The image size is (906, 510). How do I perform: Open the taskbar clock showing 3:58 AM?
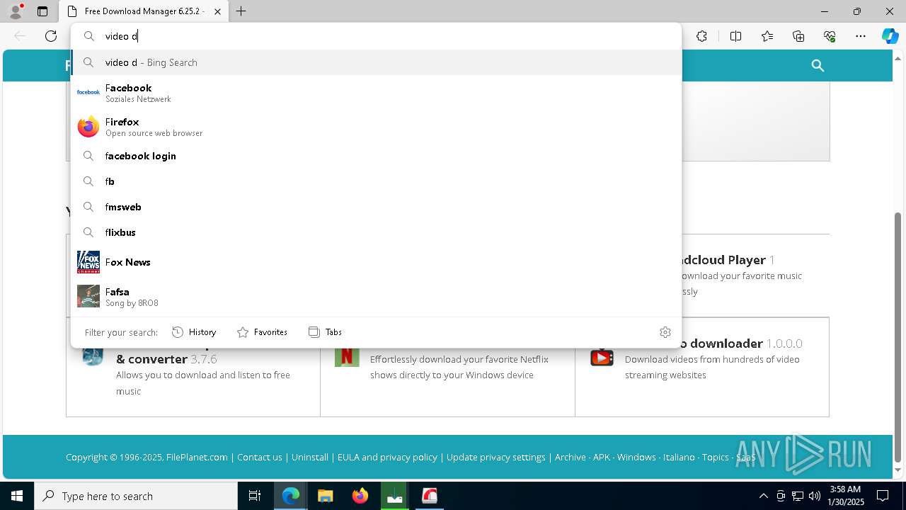click(846, 496)
